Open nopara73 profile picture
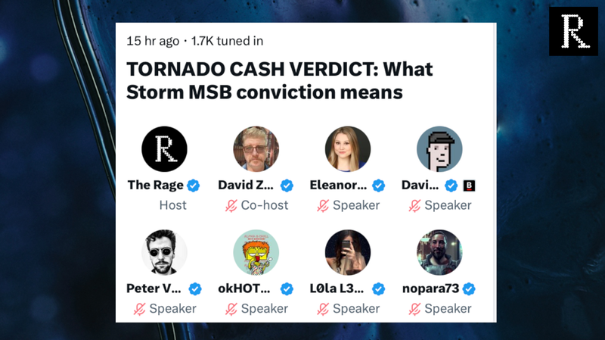The width and height of the screenshot is (605, 340). point(439,252)
